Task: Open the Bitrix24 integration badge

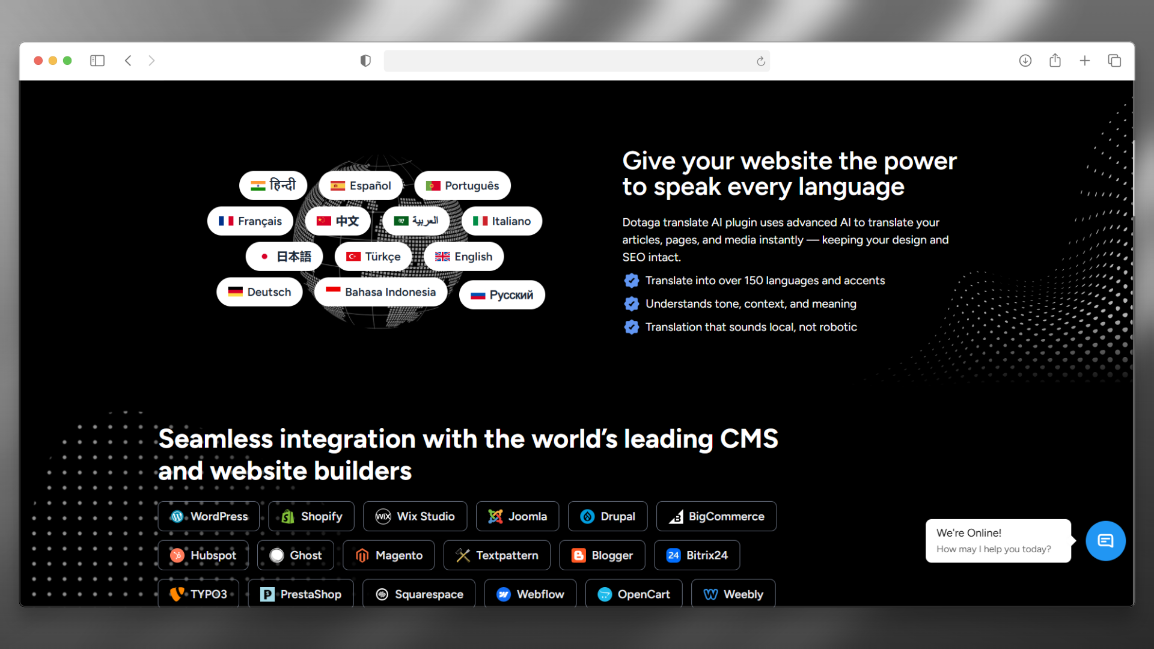Action: [697, 555]
